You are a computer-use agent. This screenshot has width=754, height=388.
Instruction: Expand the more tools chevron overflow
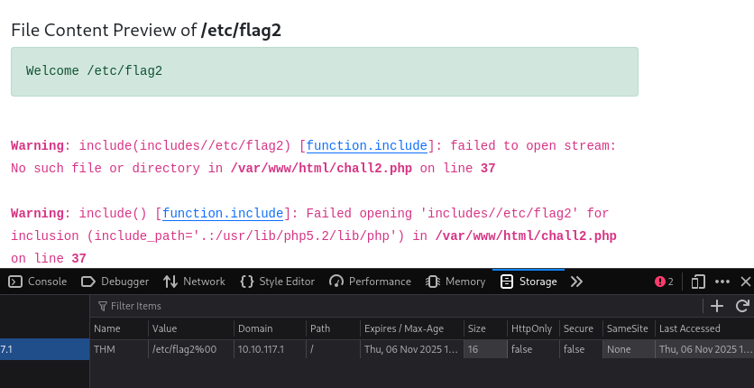click(x=576, y=282)
